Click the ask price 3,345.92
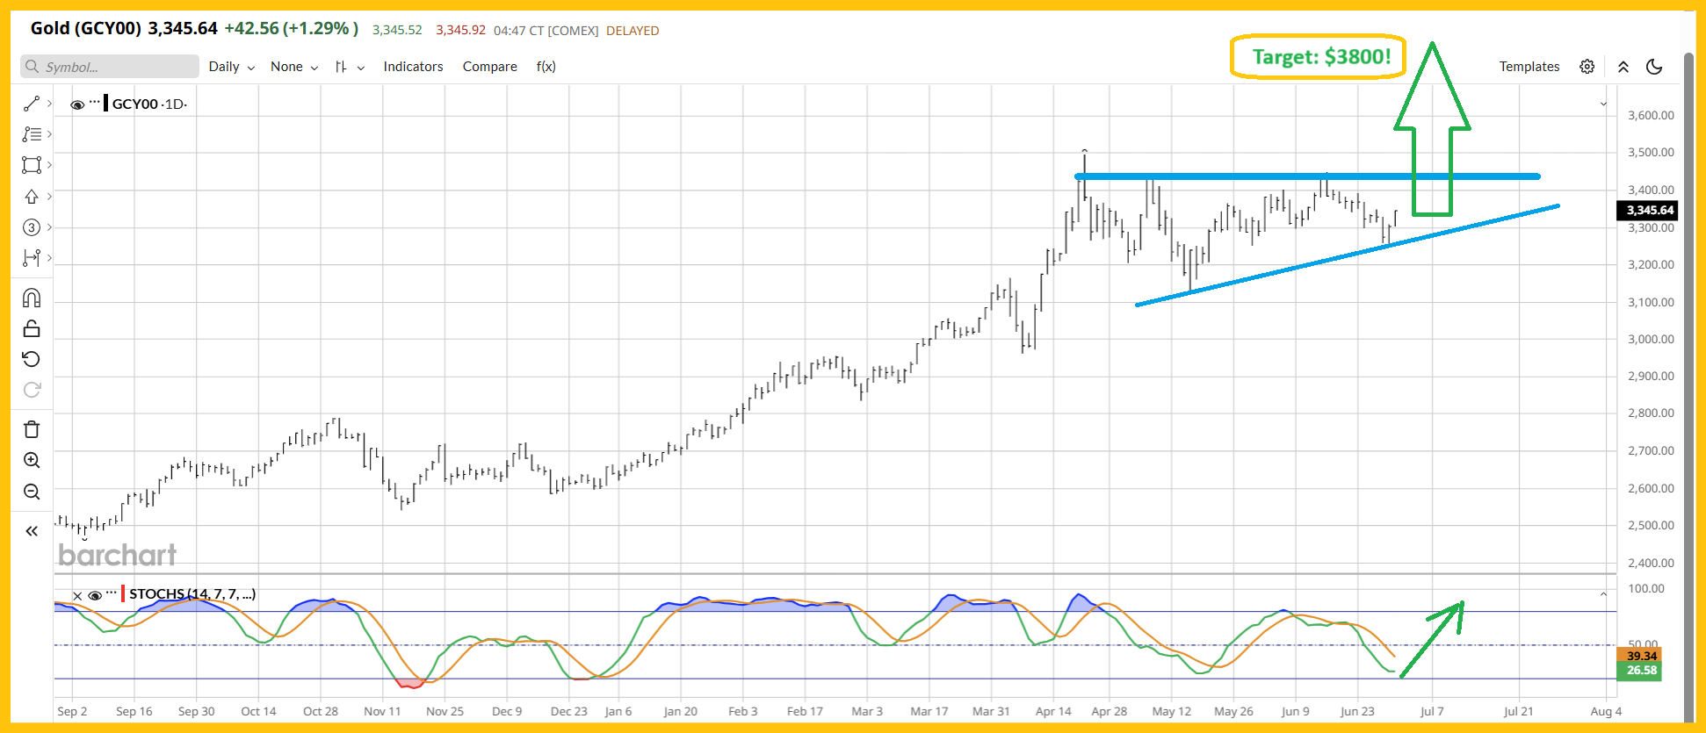This screenshot has width=1706, height=733. coord(460,30)
